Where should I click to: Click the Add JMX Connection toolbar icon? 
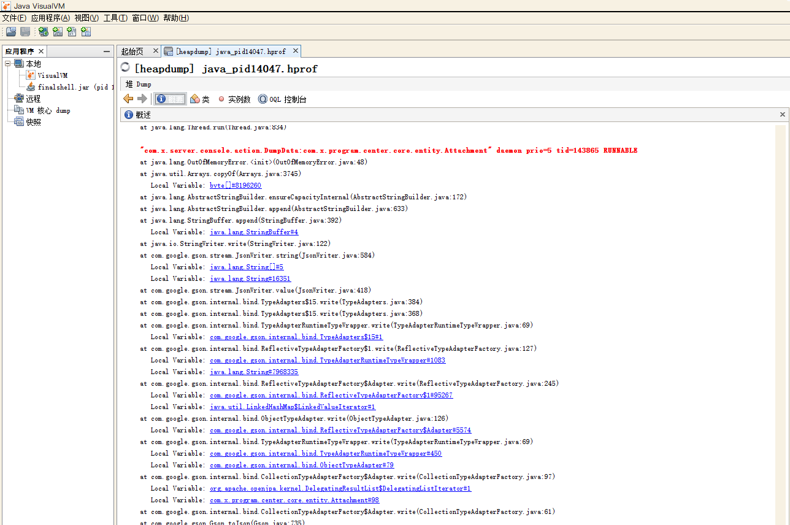click(x=58, y=32)
